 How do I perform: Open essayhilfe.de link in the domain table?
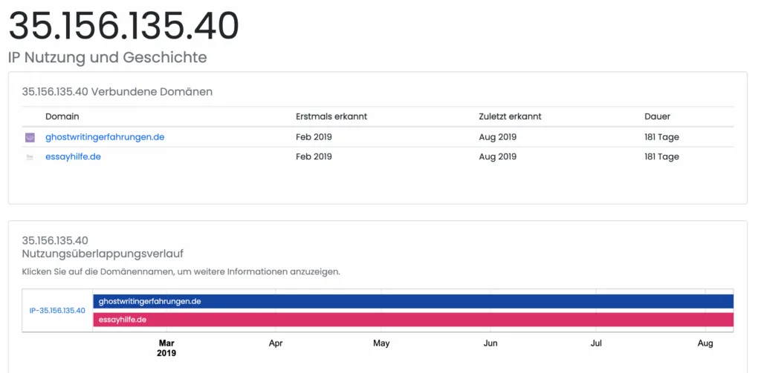tap(73, 157)
